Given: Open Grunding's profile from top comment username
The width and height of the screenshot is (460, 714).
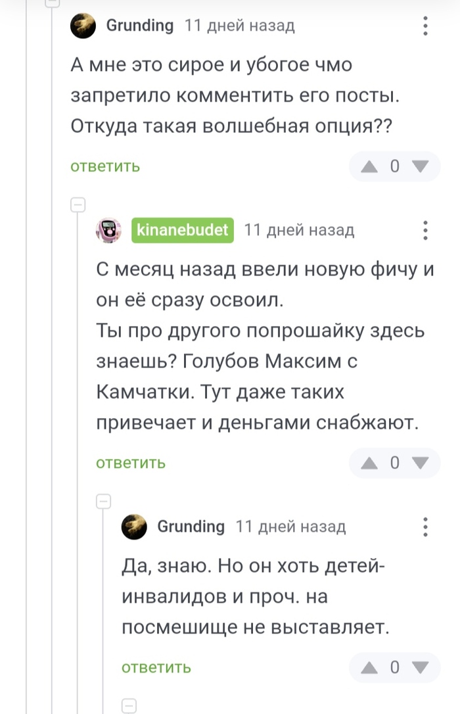Looking at the screenshot, I should click(139, 26).
